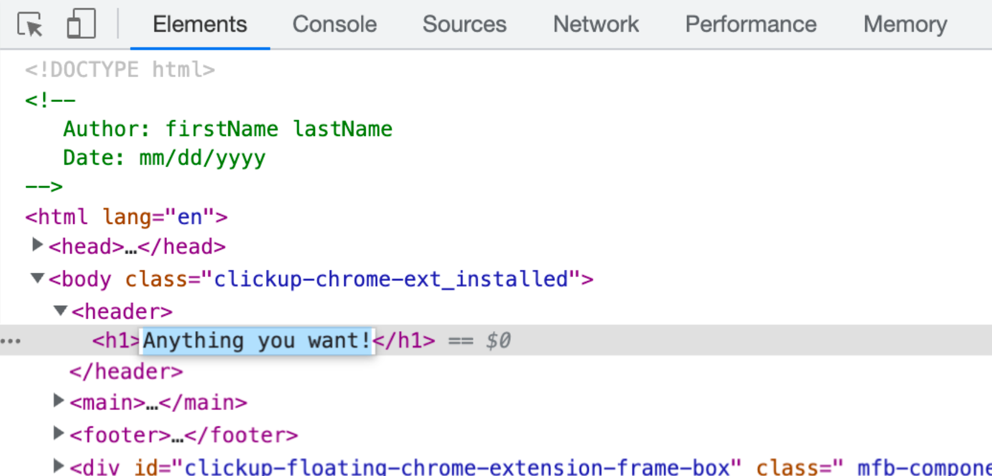992x476 pixels.
Task: Click the '== $0' marker text
Action: [479, 341]
